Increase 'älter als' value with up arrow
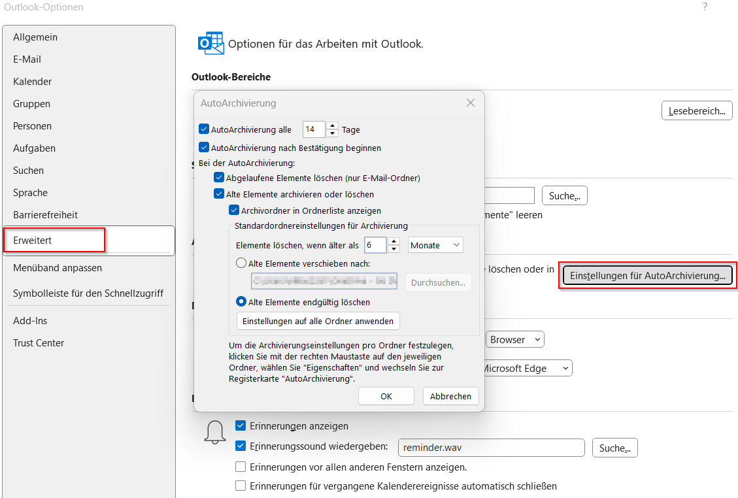 pyautogui.click(x=394, y=241)
